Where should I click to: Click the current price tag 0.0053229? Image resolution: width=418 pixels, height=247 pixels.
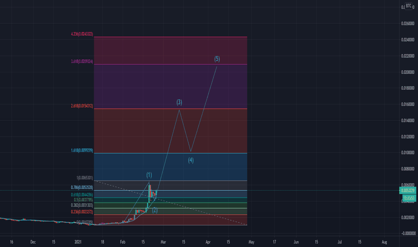[x=408, y=190]
